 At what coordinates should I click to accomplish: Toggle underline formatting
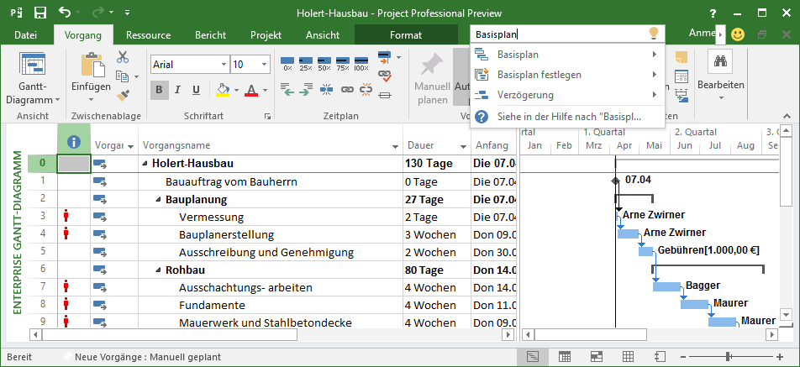coord(197,90)
